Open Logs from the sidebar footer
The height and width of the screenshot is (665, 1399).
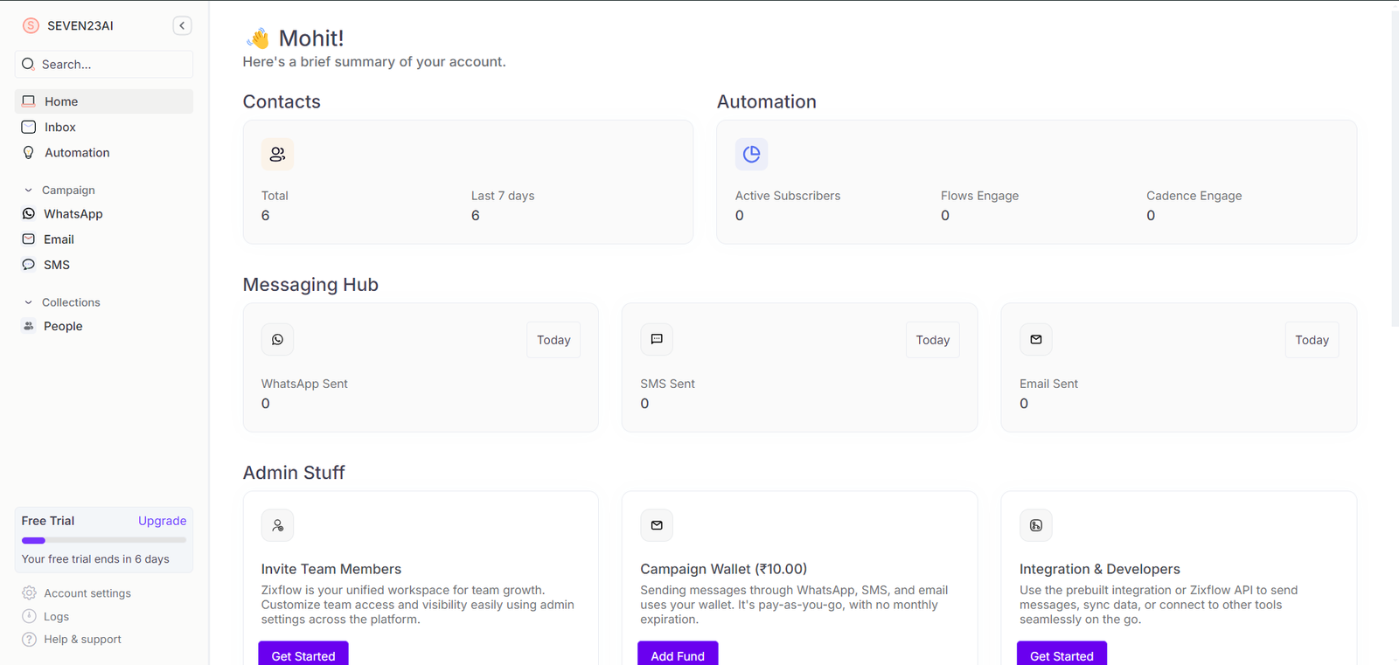[56, 616]
